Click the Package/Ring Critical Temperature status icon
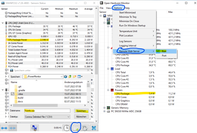 point(6,13)
